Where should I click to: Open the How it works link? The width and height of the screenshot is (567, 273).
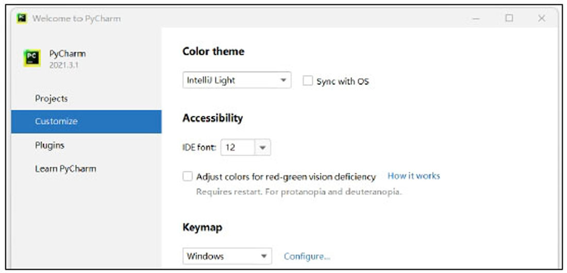[414, 176]
